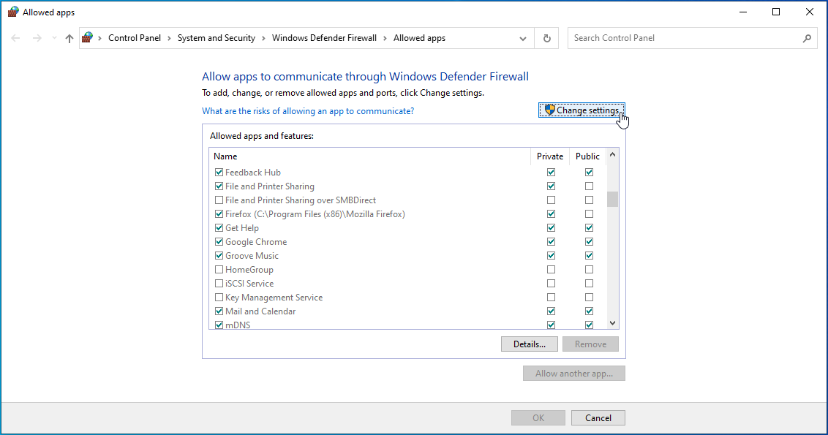Enable the HomeGroup name checkbox

pyautogui.click(x=219, y=270)
